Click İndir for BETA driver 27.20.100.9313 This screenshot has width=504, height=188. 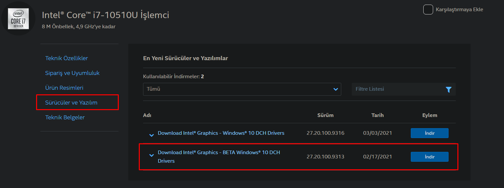(x=429, y=157)
